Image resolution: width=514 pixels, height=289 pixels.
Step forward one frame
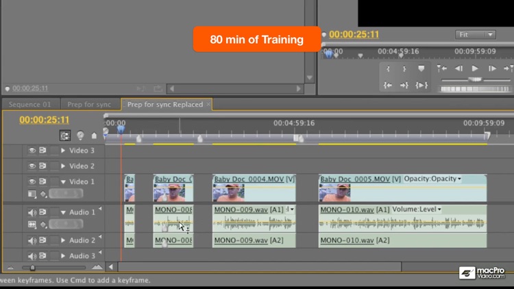(x=491, y=68)
